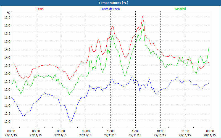Click the °C unit label on axis
This screenshot has height=138, width=221.
click(9, 13)
